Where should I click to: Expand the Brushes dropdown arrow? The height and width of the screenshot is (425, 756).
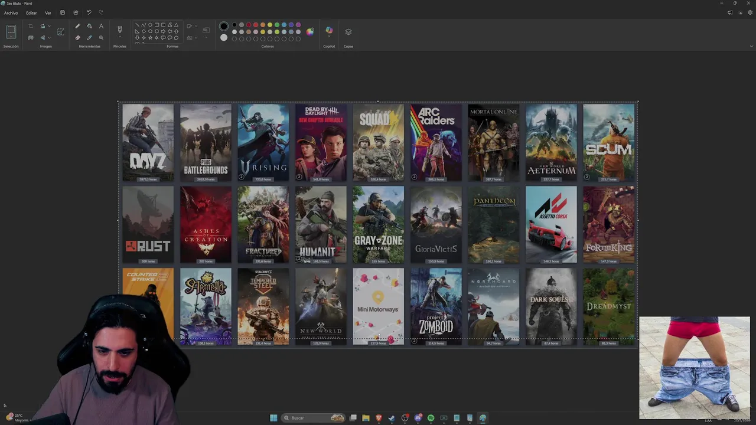(119, 37)
